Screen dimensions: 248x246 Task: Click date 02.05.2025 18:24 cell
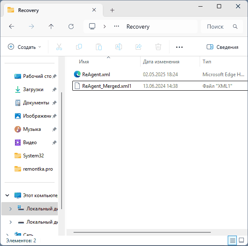click(160, 75)
